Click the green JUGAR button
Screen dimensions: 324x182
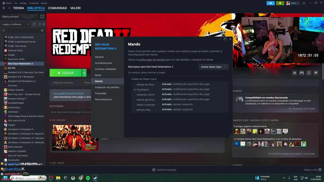click(66, 73)
